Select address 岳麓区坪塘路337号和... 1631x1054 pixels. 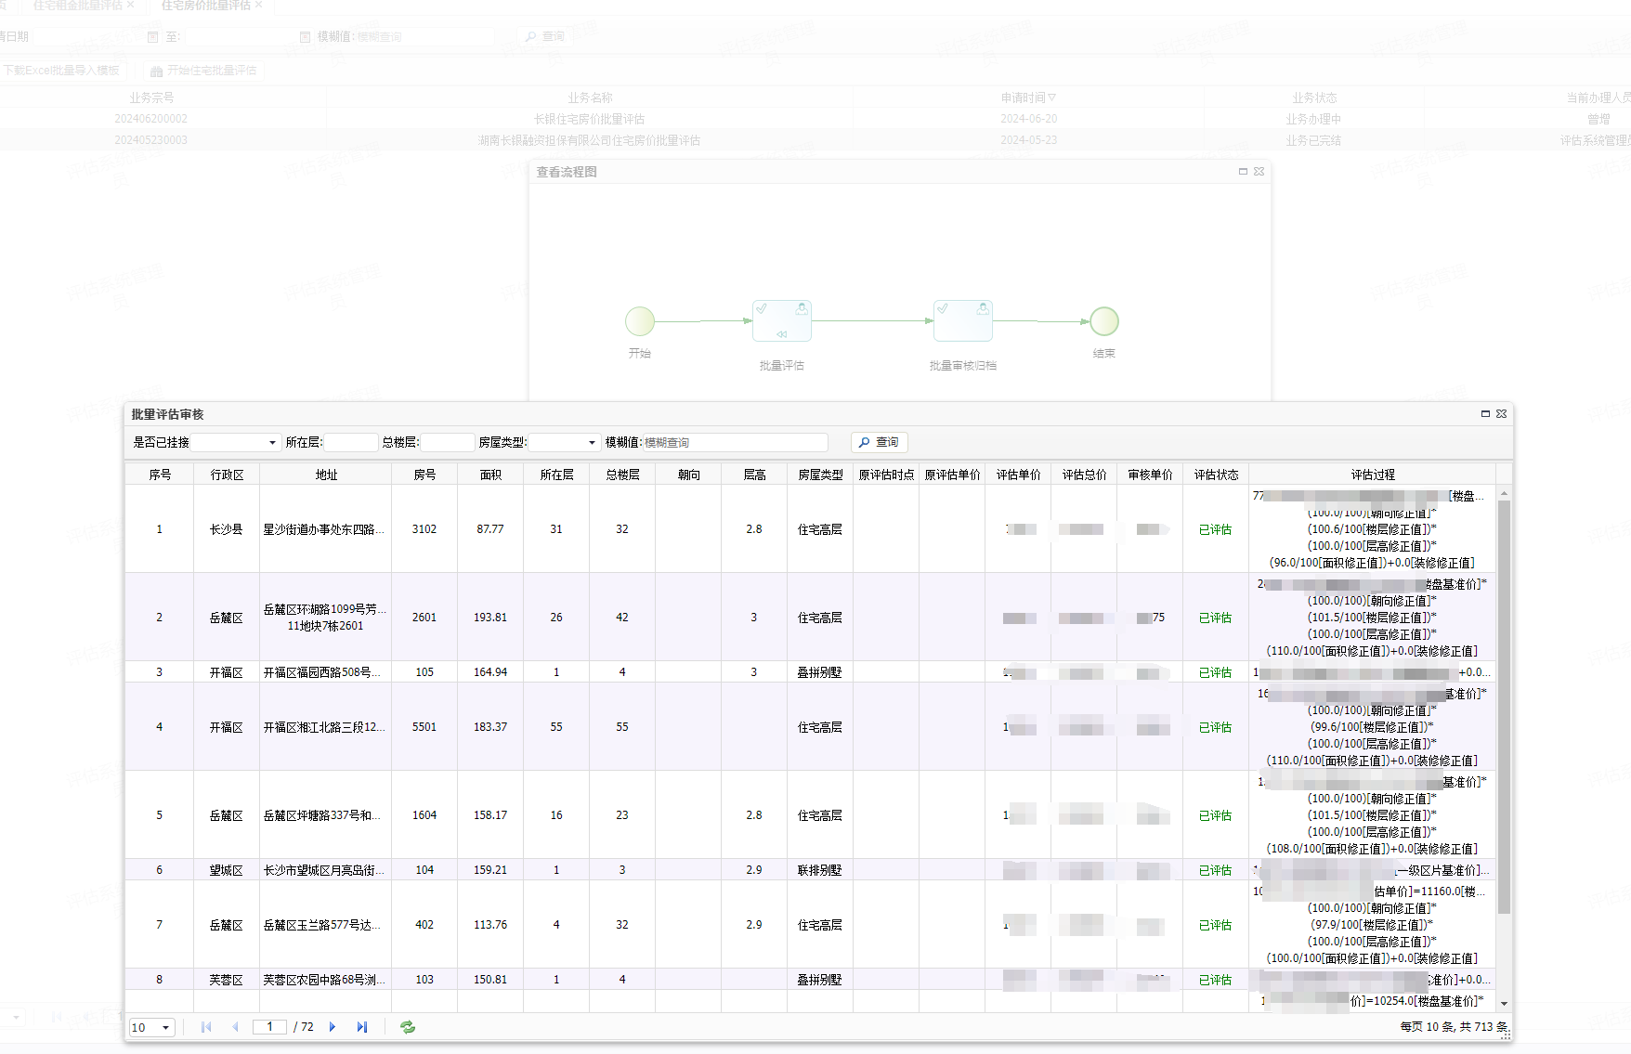(322, 815)
